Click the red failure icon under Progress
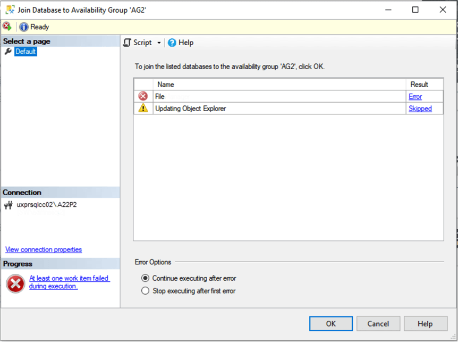 (15, 283)
